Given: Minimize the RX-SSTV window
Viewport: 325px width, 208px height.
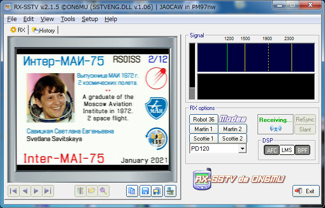Looking at the screenshot, I should tap(280, 5).
